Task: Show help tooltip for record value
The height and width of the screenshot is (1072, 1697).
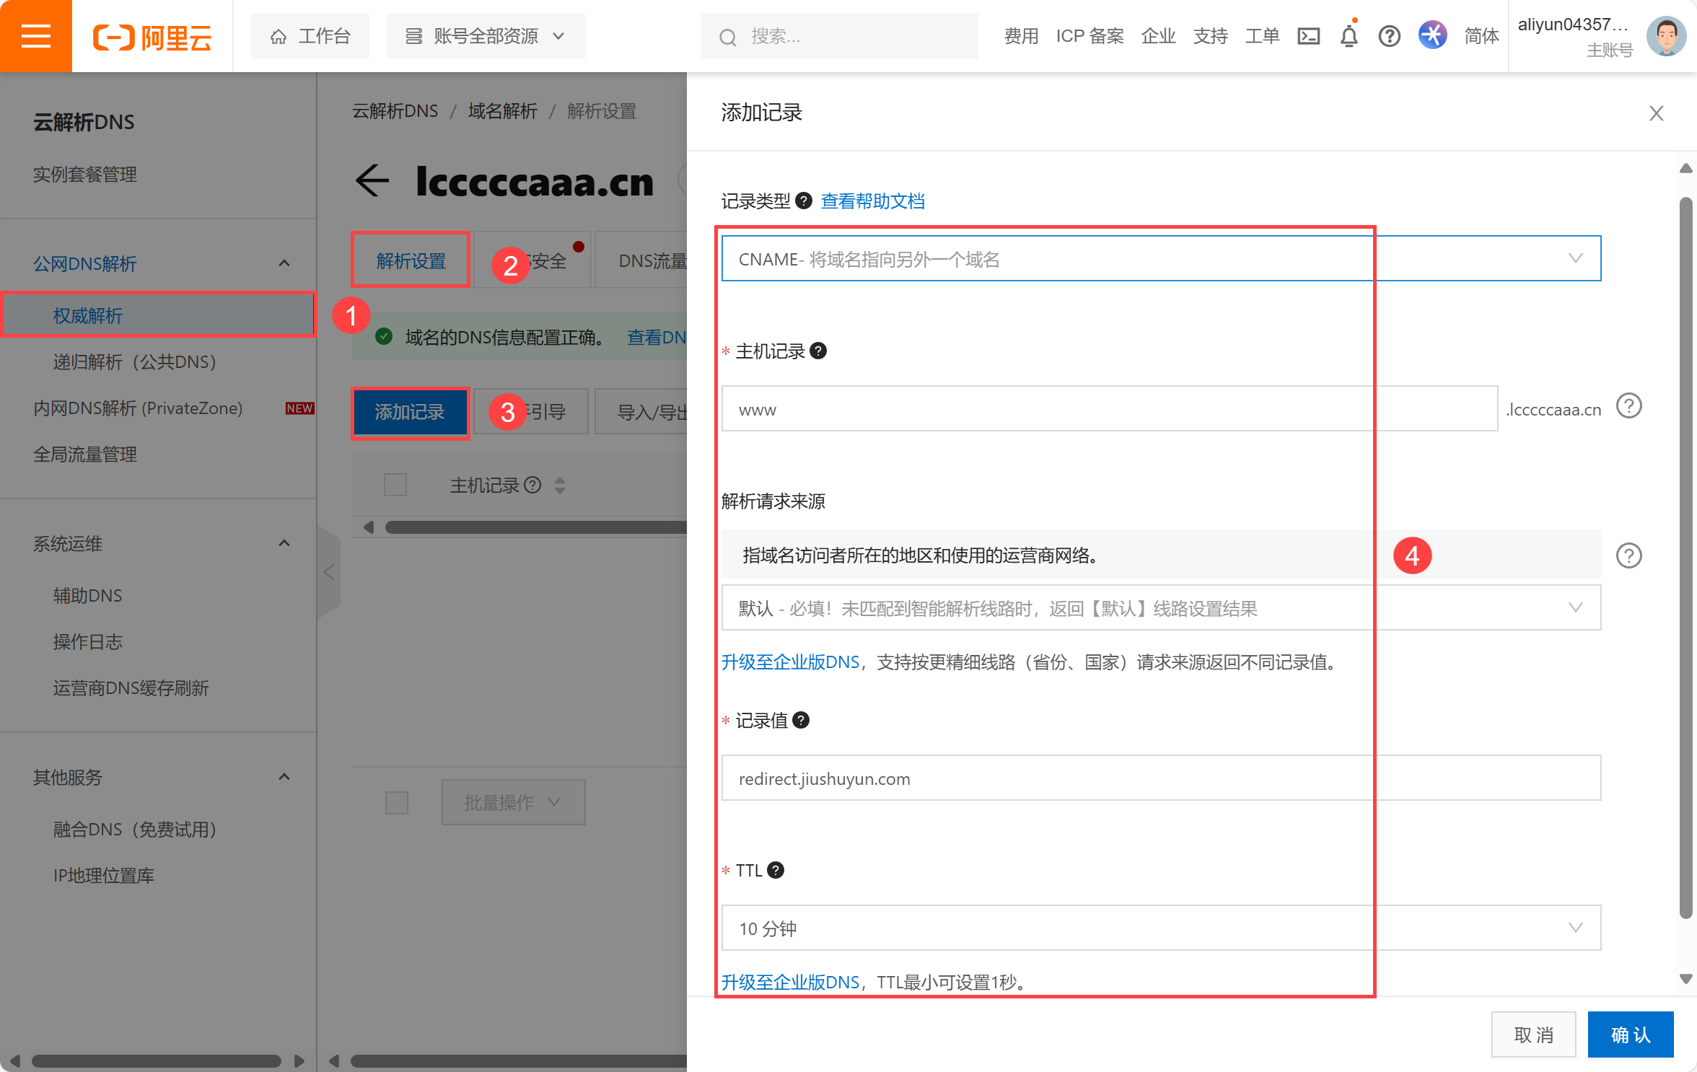Action: 801,720
